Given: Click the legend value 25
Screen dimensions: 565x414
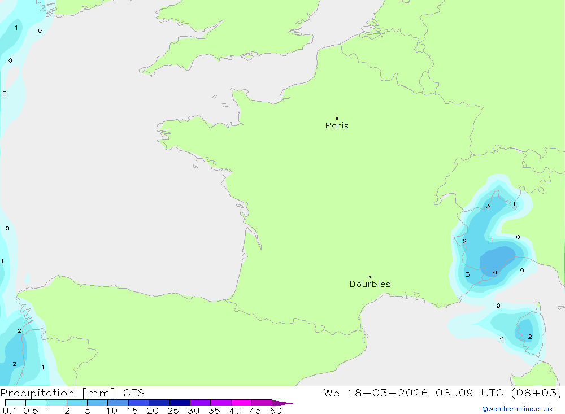Looking at the screenshot, I should click(173, 411).
